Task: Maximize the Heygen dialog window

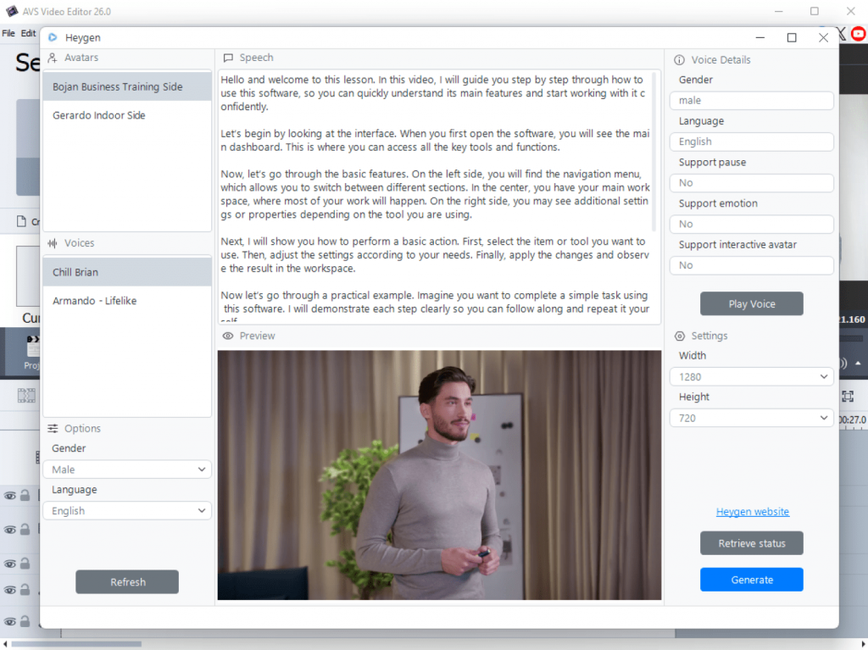Action: pos(792,37)
